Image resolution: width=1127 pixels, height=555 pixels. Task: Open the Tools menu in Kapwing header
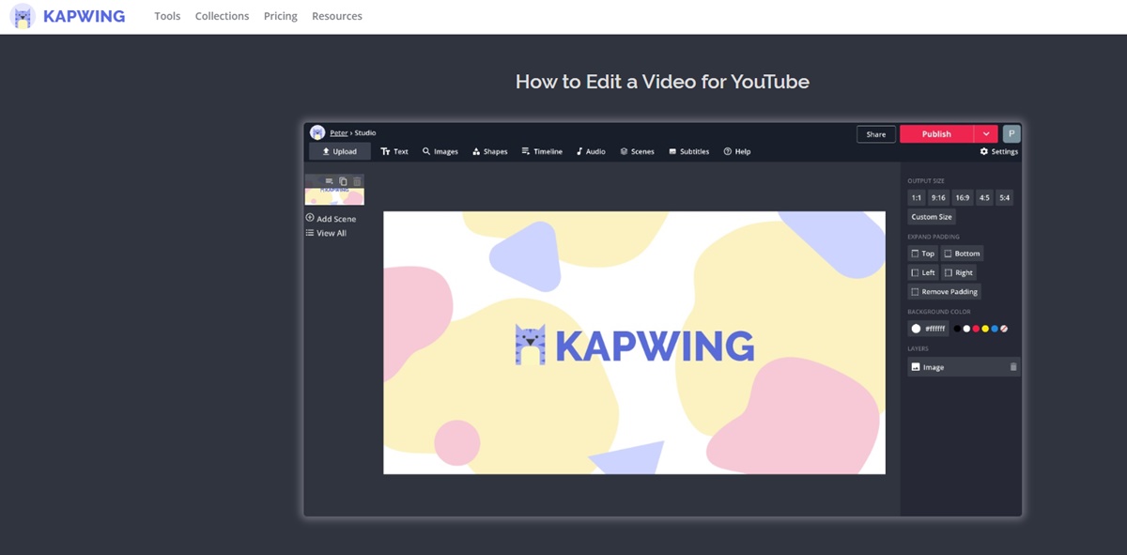tap(167, 16)
